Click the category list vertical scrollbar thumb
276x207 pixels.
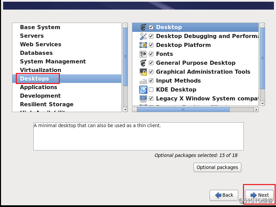pos(125,57)
